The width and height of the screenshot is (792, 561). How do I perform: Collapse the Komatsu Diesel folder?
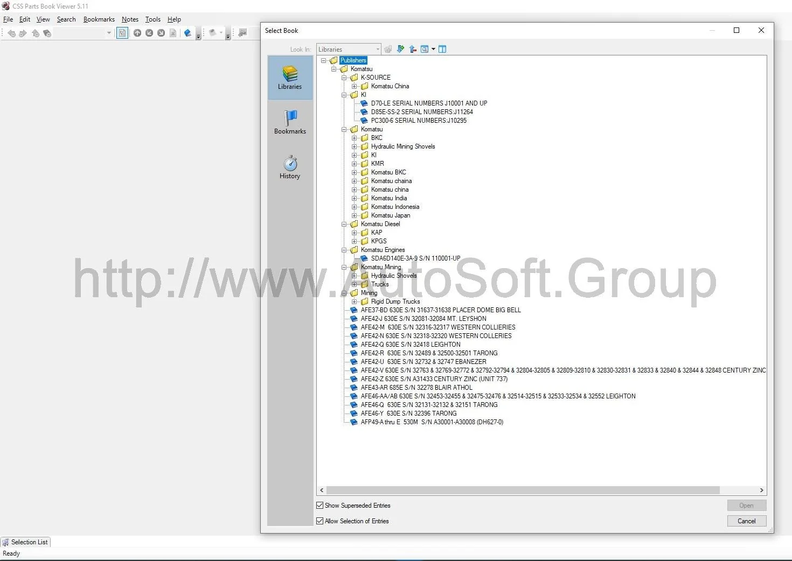pyautogui.click(x=344, y=224)
